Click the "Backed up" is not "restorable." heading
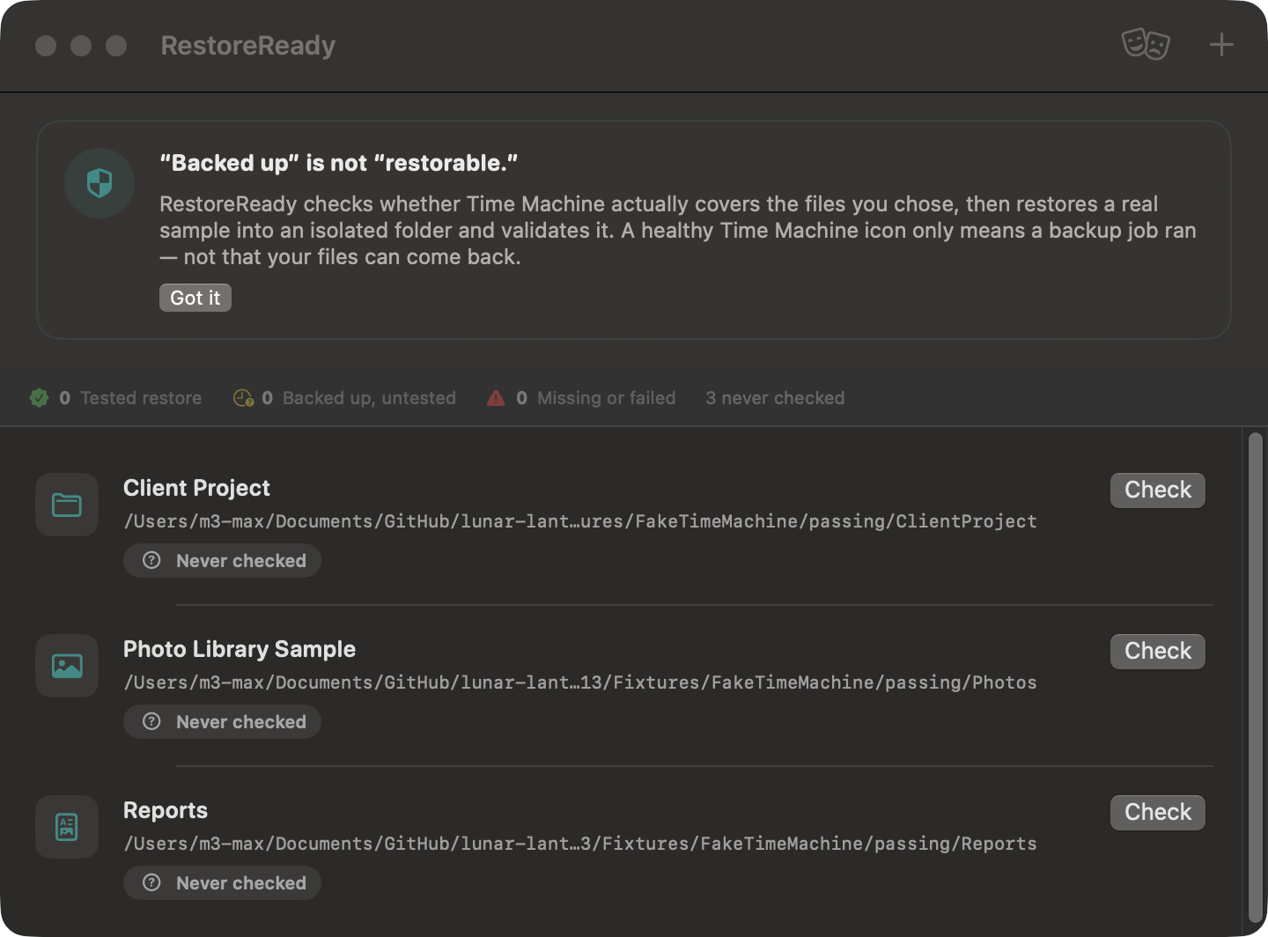The image size is (1268, 937). [339, 163]
